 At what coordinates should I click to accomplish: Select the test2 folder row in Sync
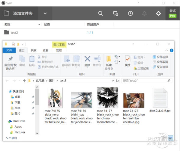pos(89,33)
